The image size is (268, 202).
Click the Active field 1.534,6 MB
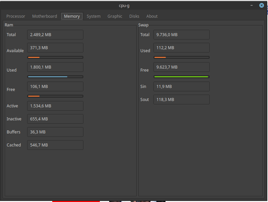coord(55,106)
